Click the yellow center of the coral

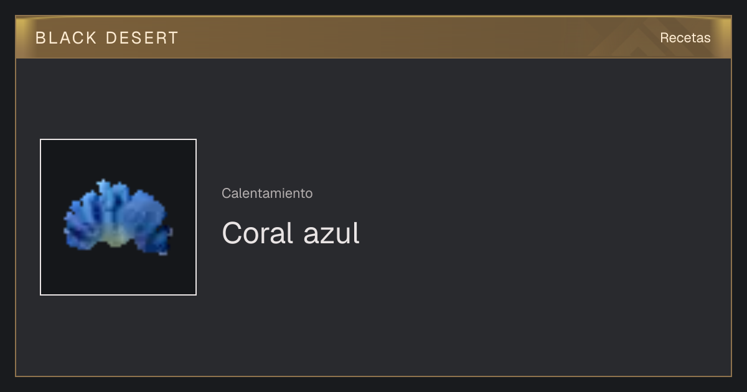116,236
